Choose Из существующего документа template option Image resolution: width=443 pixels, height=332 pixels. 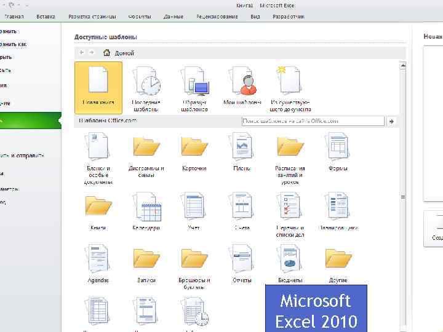coord(290,89)
